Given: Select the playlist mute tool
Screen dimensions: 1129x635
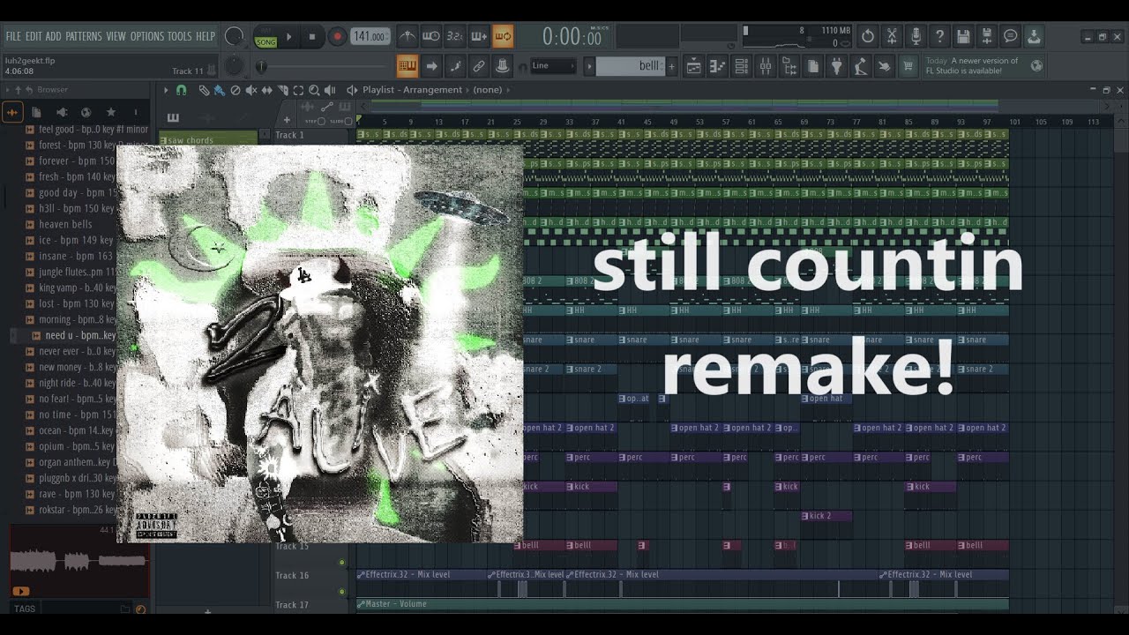Looking at the screenshot, I should coord(251,90).
